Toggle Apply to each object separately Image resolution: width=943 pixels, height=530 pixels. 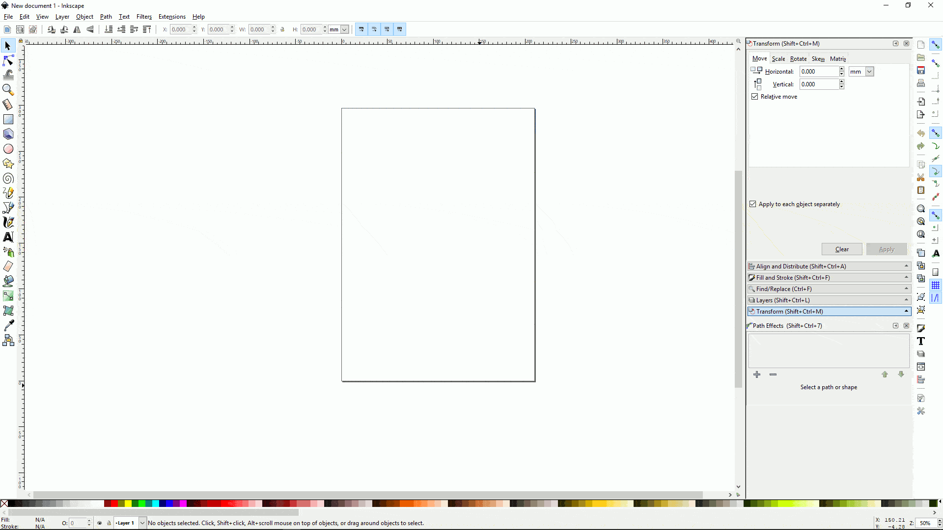(753, 204)
